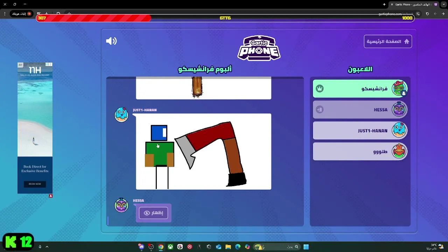Bookmark this page with the star

[x=69, y=14]
